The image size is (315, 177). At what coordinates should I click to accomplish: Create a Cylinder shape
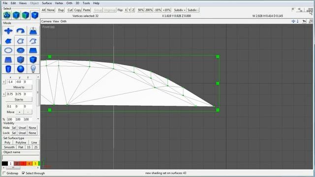tap(8, 69)
